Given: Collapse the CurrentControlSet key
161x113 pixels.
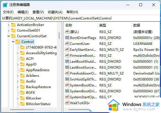Looking at the screenshot, I should tap(8, 36).
